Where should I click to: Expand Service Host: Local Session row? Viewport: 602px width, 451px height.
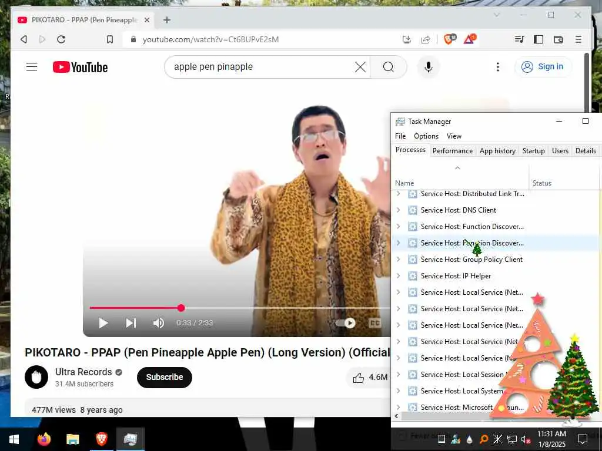(x=398, y=374)
